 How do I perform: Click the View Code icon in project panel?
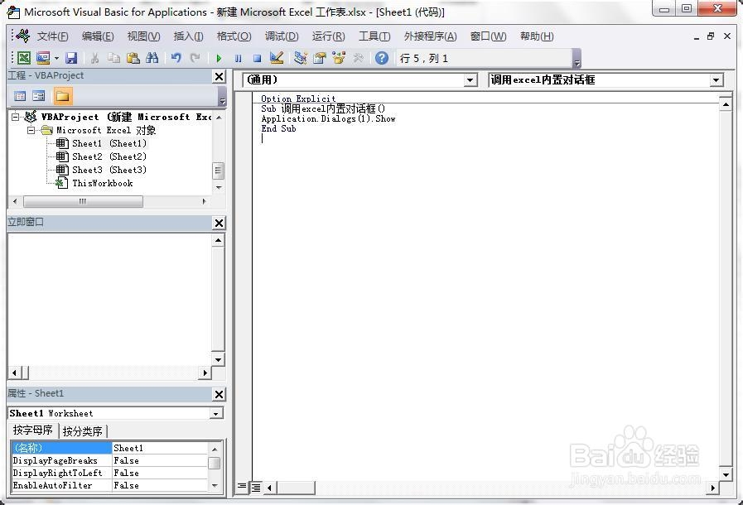(x=20, y=96)
